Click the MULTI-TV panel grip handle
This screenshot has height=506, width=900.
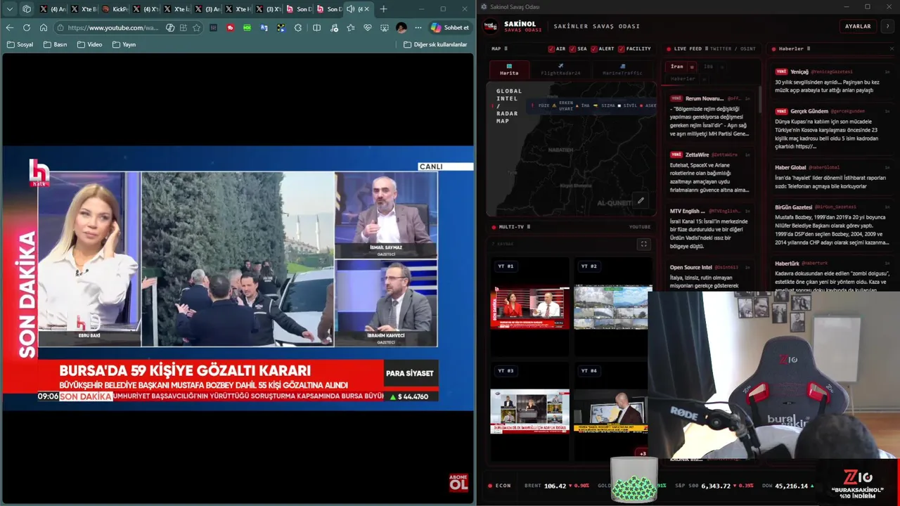point(528,227)
